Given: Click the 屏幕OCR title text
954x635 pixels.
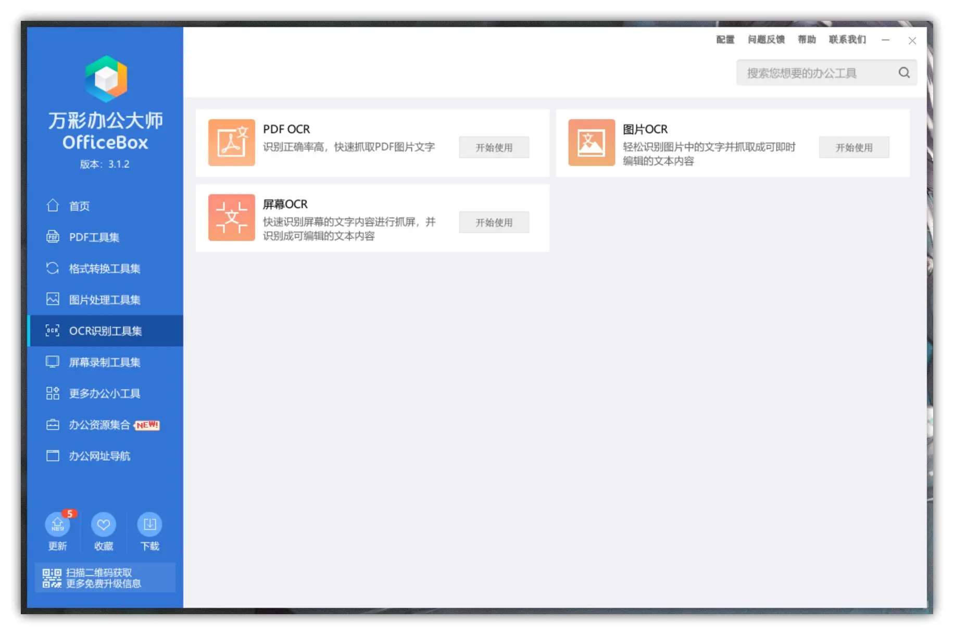Looking at the screenshot, I should point(285,204).
